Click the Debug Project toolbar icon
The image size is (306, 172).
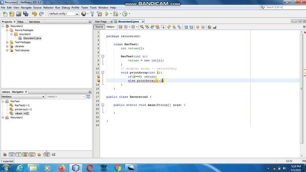point(116,14)
